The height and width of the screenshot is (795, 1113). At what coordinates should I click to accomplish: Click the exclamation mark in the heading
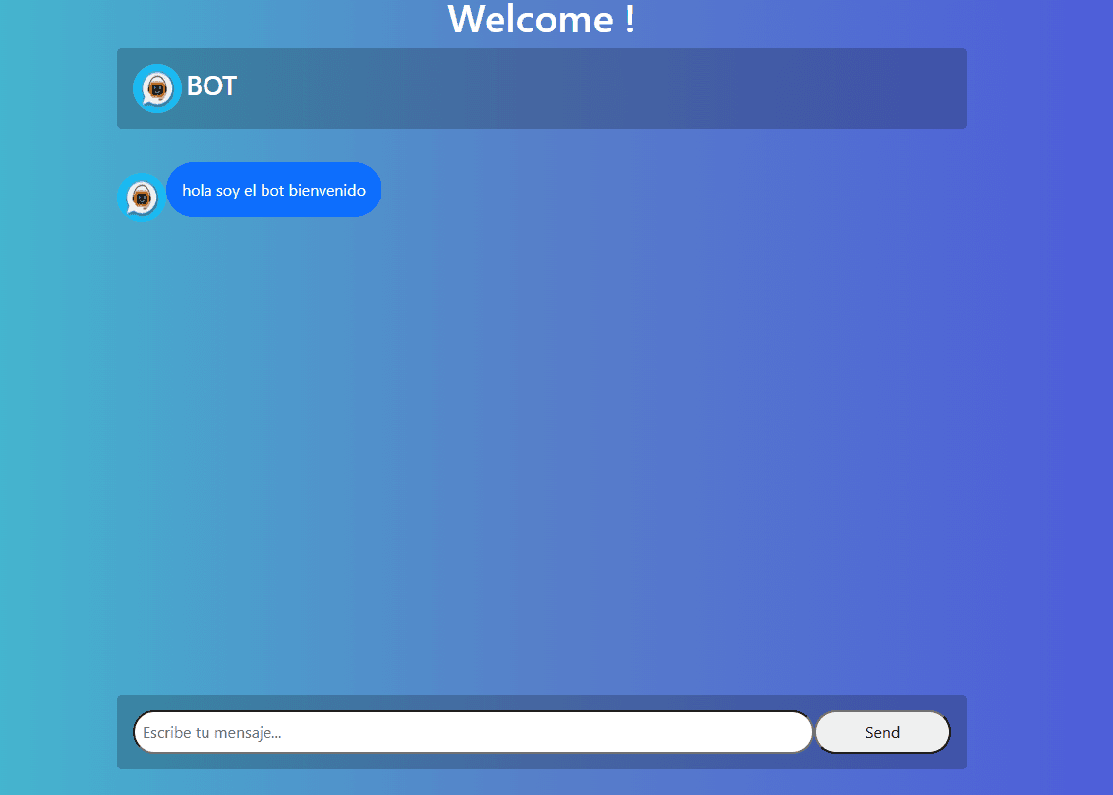pos(629,20)
